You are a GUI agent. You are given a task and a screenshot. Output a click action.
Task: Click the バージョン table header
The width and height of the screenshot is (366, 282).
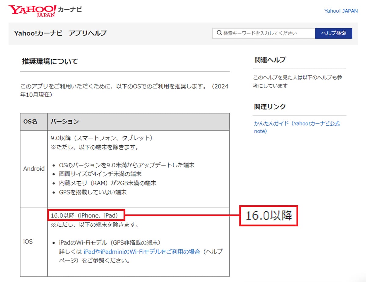click(65, 122)
